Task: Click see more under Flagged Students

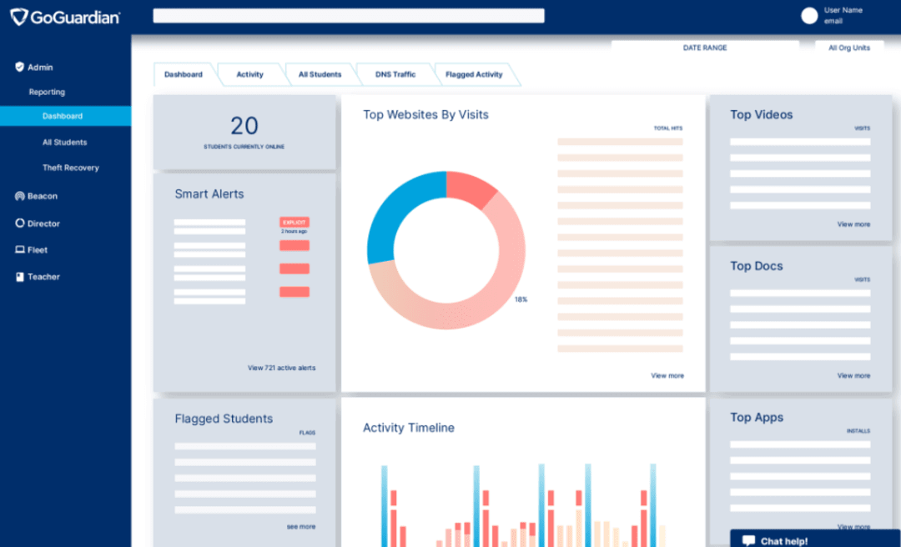Action: click(x=299, y=525)
